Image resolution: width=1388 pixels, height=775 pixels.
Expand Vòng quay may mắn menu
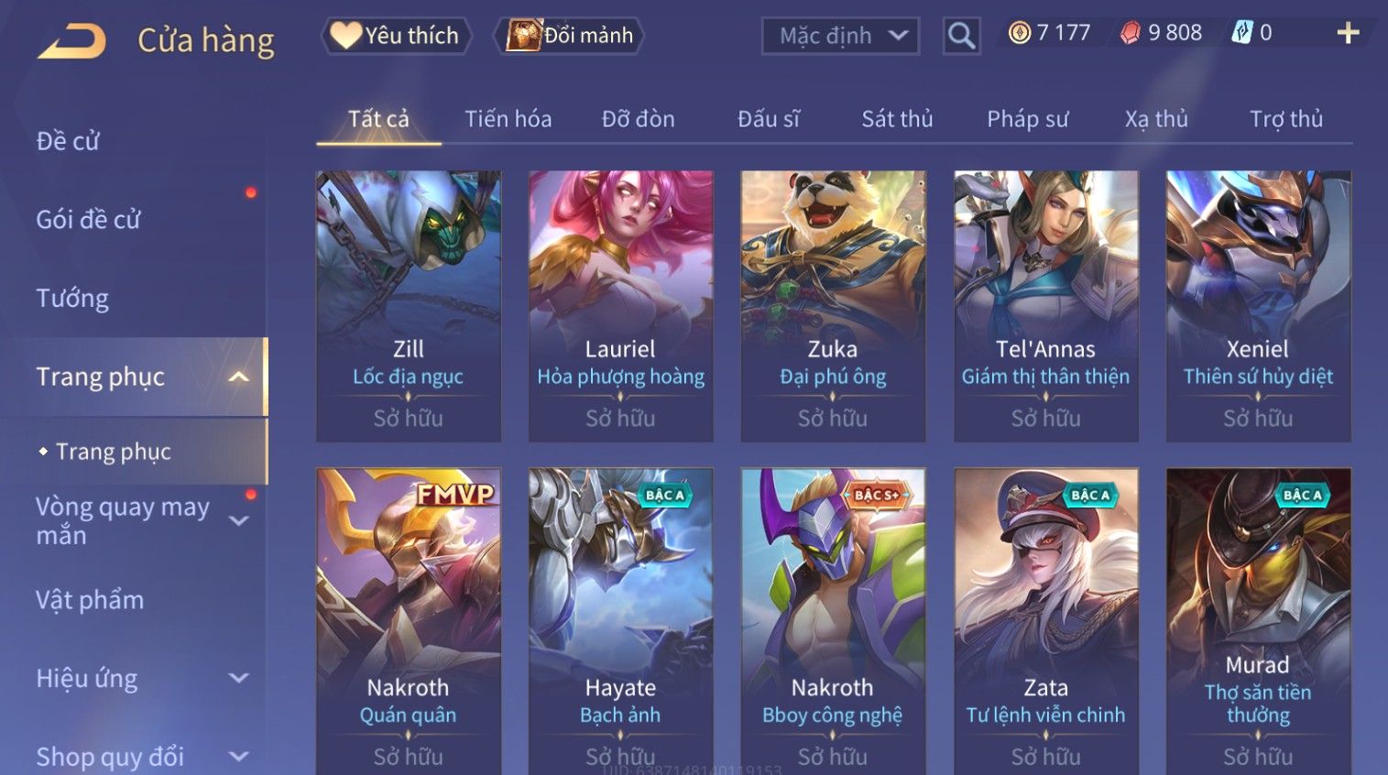coord(238,520)
